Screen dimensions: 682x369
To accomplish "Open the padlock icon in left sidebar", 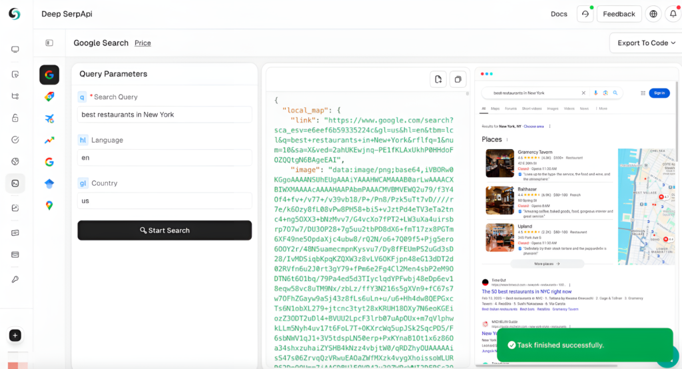I will (x=15, y=118).
